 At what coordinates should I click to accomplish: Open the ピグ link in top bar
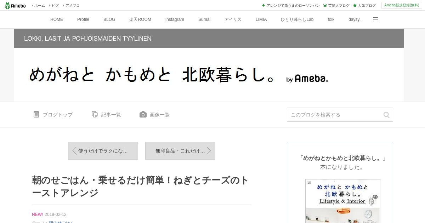click(55, 6)
